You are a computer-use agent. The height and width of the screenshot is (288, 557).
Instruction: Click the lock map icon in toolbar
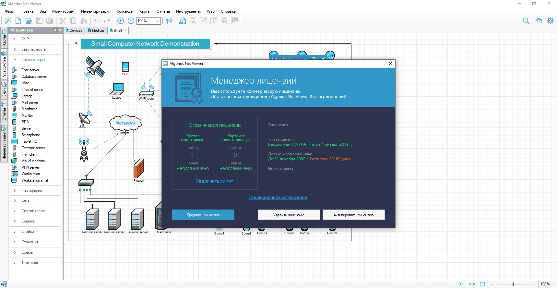[x=183, y=21]
